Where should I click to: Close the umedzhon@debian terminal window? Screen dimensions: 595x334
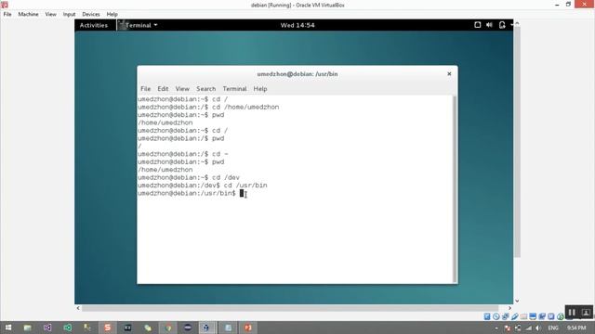tap(449, 74)
